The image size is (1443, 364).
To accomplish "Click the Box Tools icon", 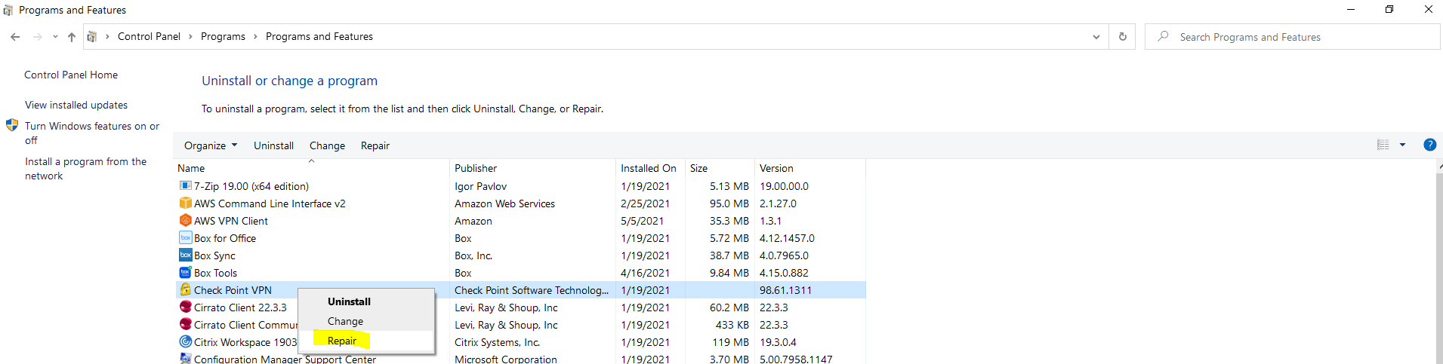I will pyautogui.click(x=185, y=272).
